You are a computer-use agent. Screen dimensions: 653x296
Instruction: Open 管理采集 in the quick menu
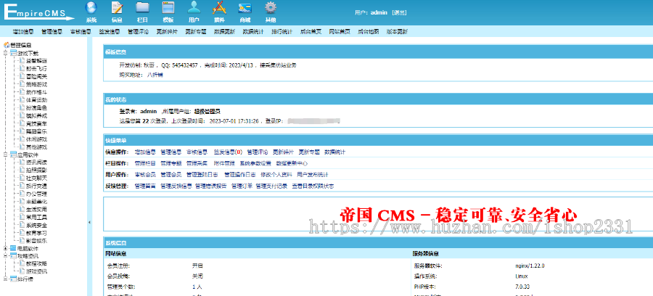pos(197,163)
